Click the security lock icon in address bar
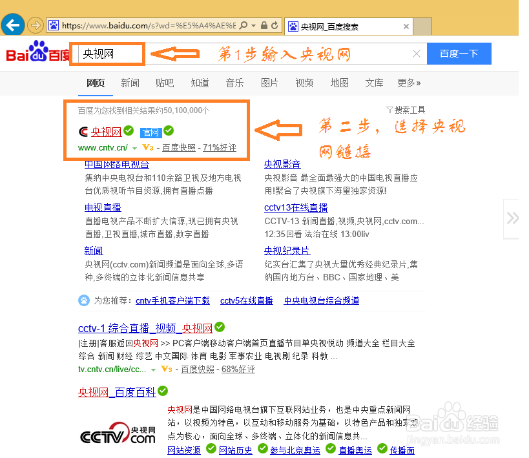Viewport: 529px width, 458px height. click(264, 25)
